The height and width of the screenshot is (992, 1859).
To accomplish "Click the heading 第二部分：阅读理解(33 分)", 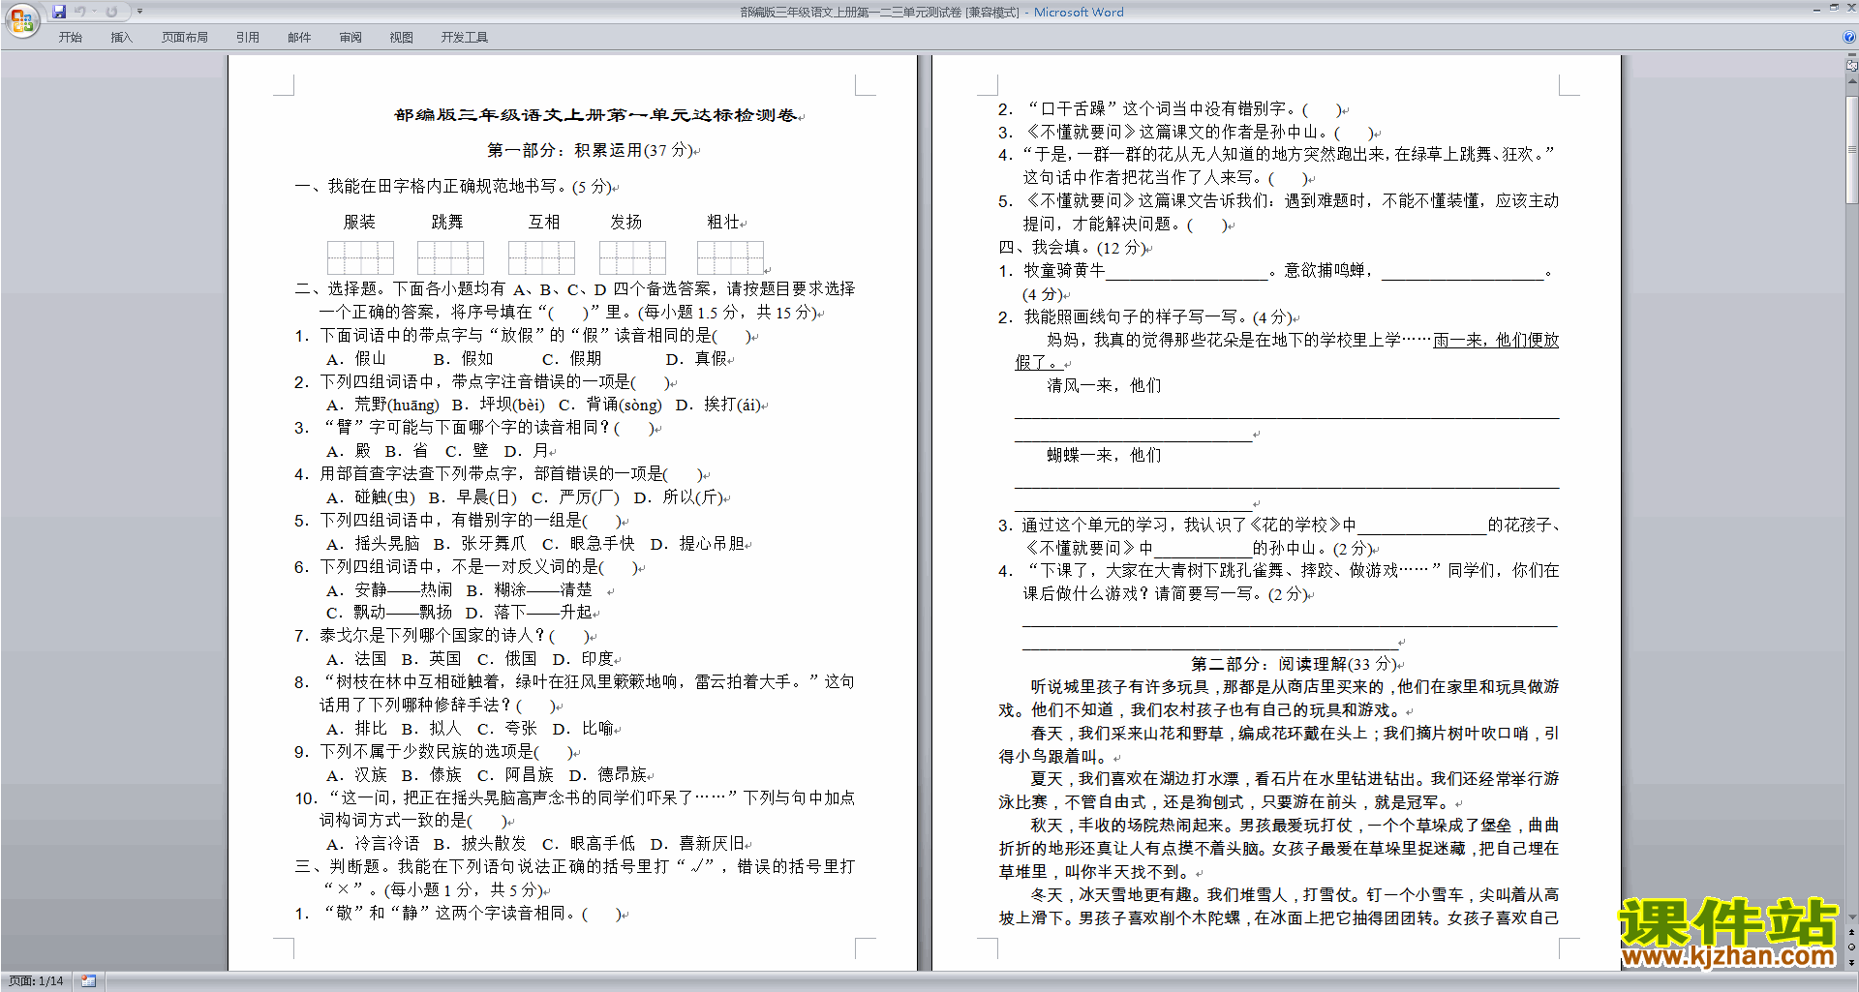I will click(1295, 664).
